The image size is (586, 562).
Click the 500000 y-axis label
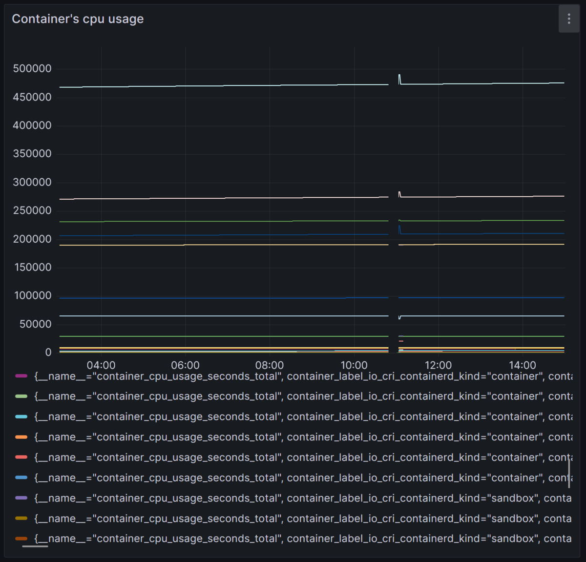tap(32, 69)
